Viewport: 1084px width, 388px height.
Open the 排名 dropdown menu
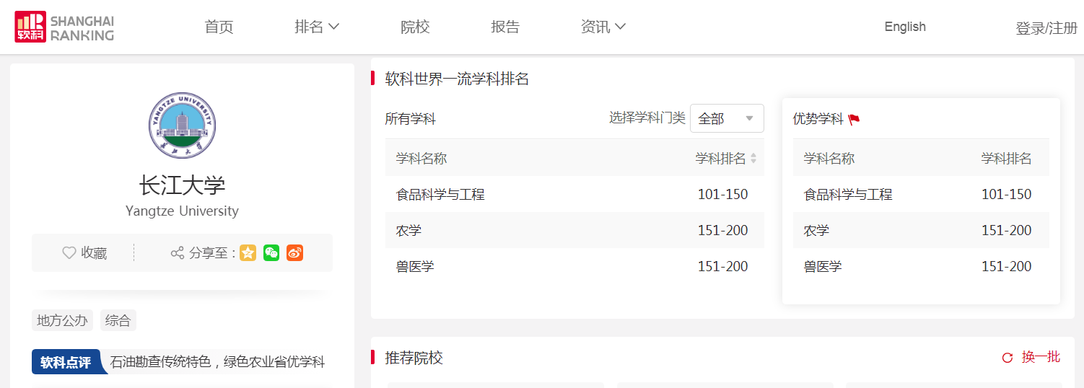tap(317, 27)
